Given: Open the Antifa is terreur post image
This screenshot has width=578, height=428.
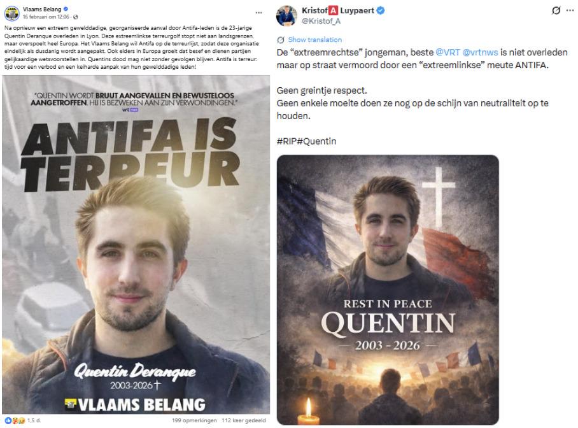Looking at the screenshot, I should click(x=136, y=245).
